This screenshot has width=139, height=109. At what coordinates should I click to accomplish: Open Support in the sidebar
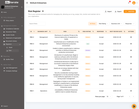click(5, 106)
